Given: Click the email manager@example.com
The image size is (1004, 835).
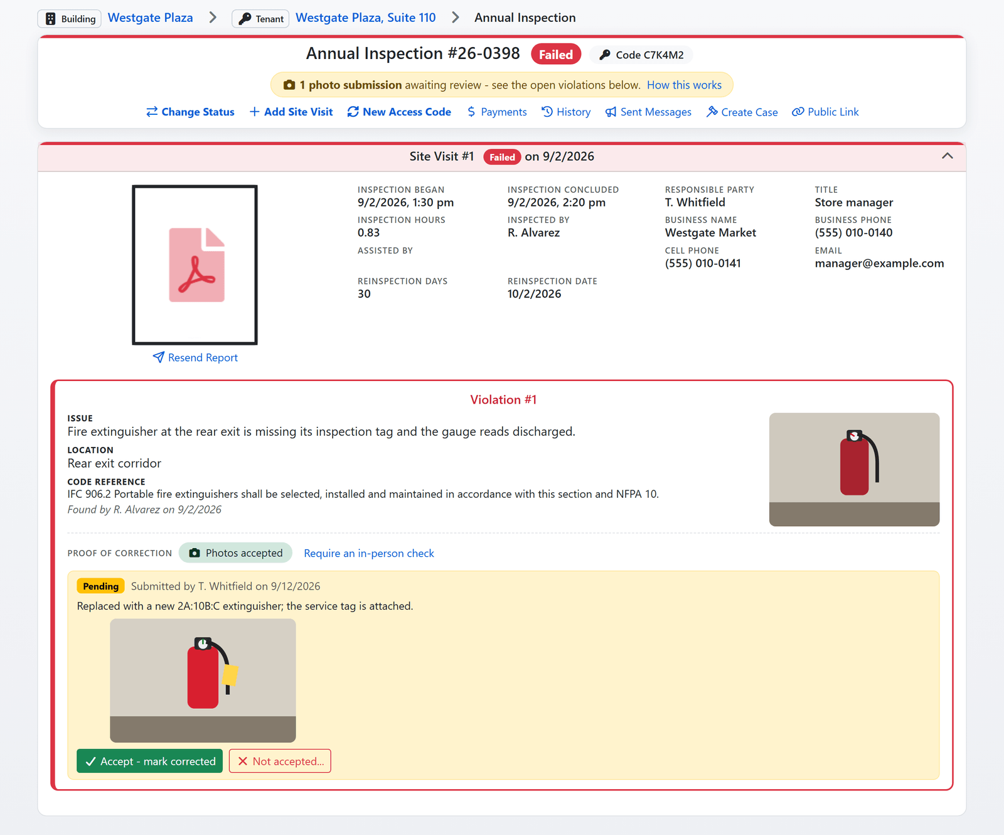Looking at the screenshot, I should click(879, 263).
